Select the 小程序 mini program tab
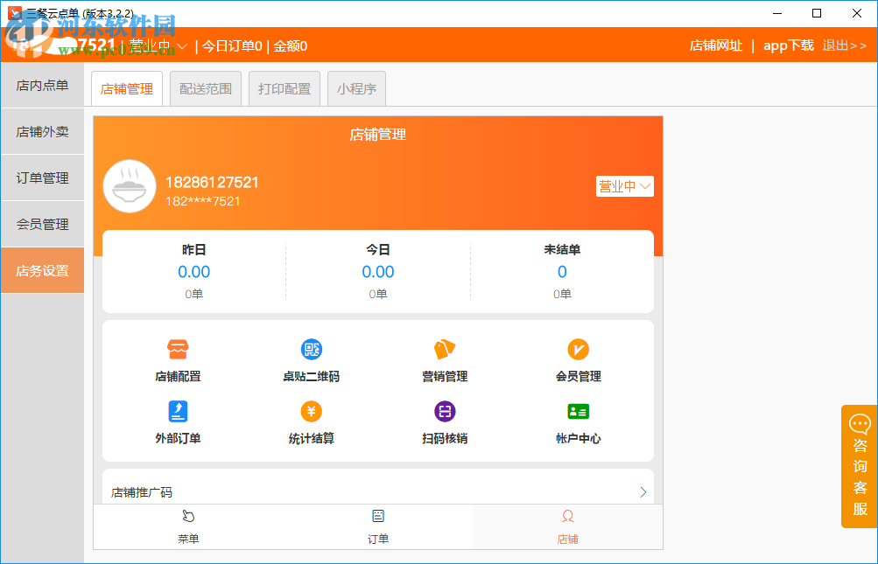The width and height of the screenshot is (878, 564). tap(356, 87)
